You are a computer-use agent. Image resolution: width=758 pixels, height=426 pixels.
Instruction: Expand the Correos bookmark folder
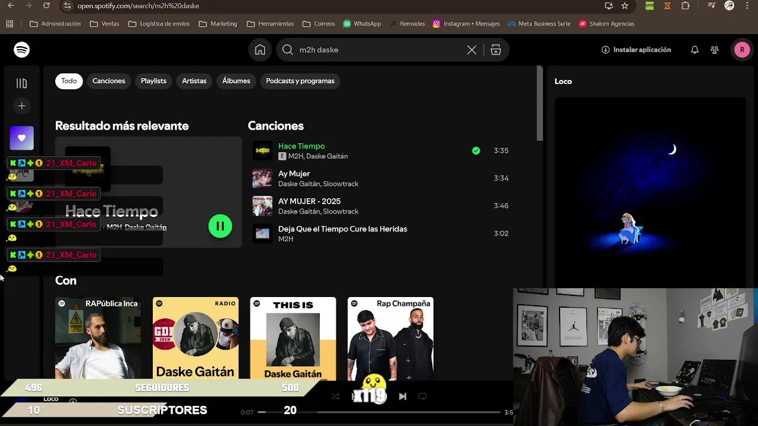click(319, 24)
